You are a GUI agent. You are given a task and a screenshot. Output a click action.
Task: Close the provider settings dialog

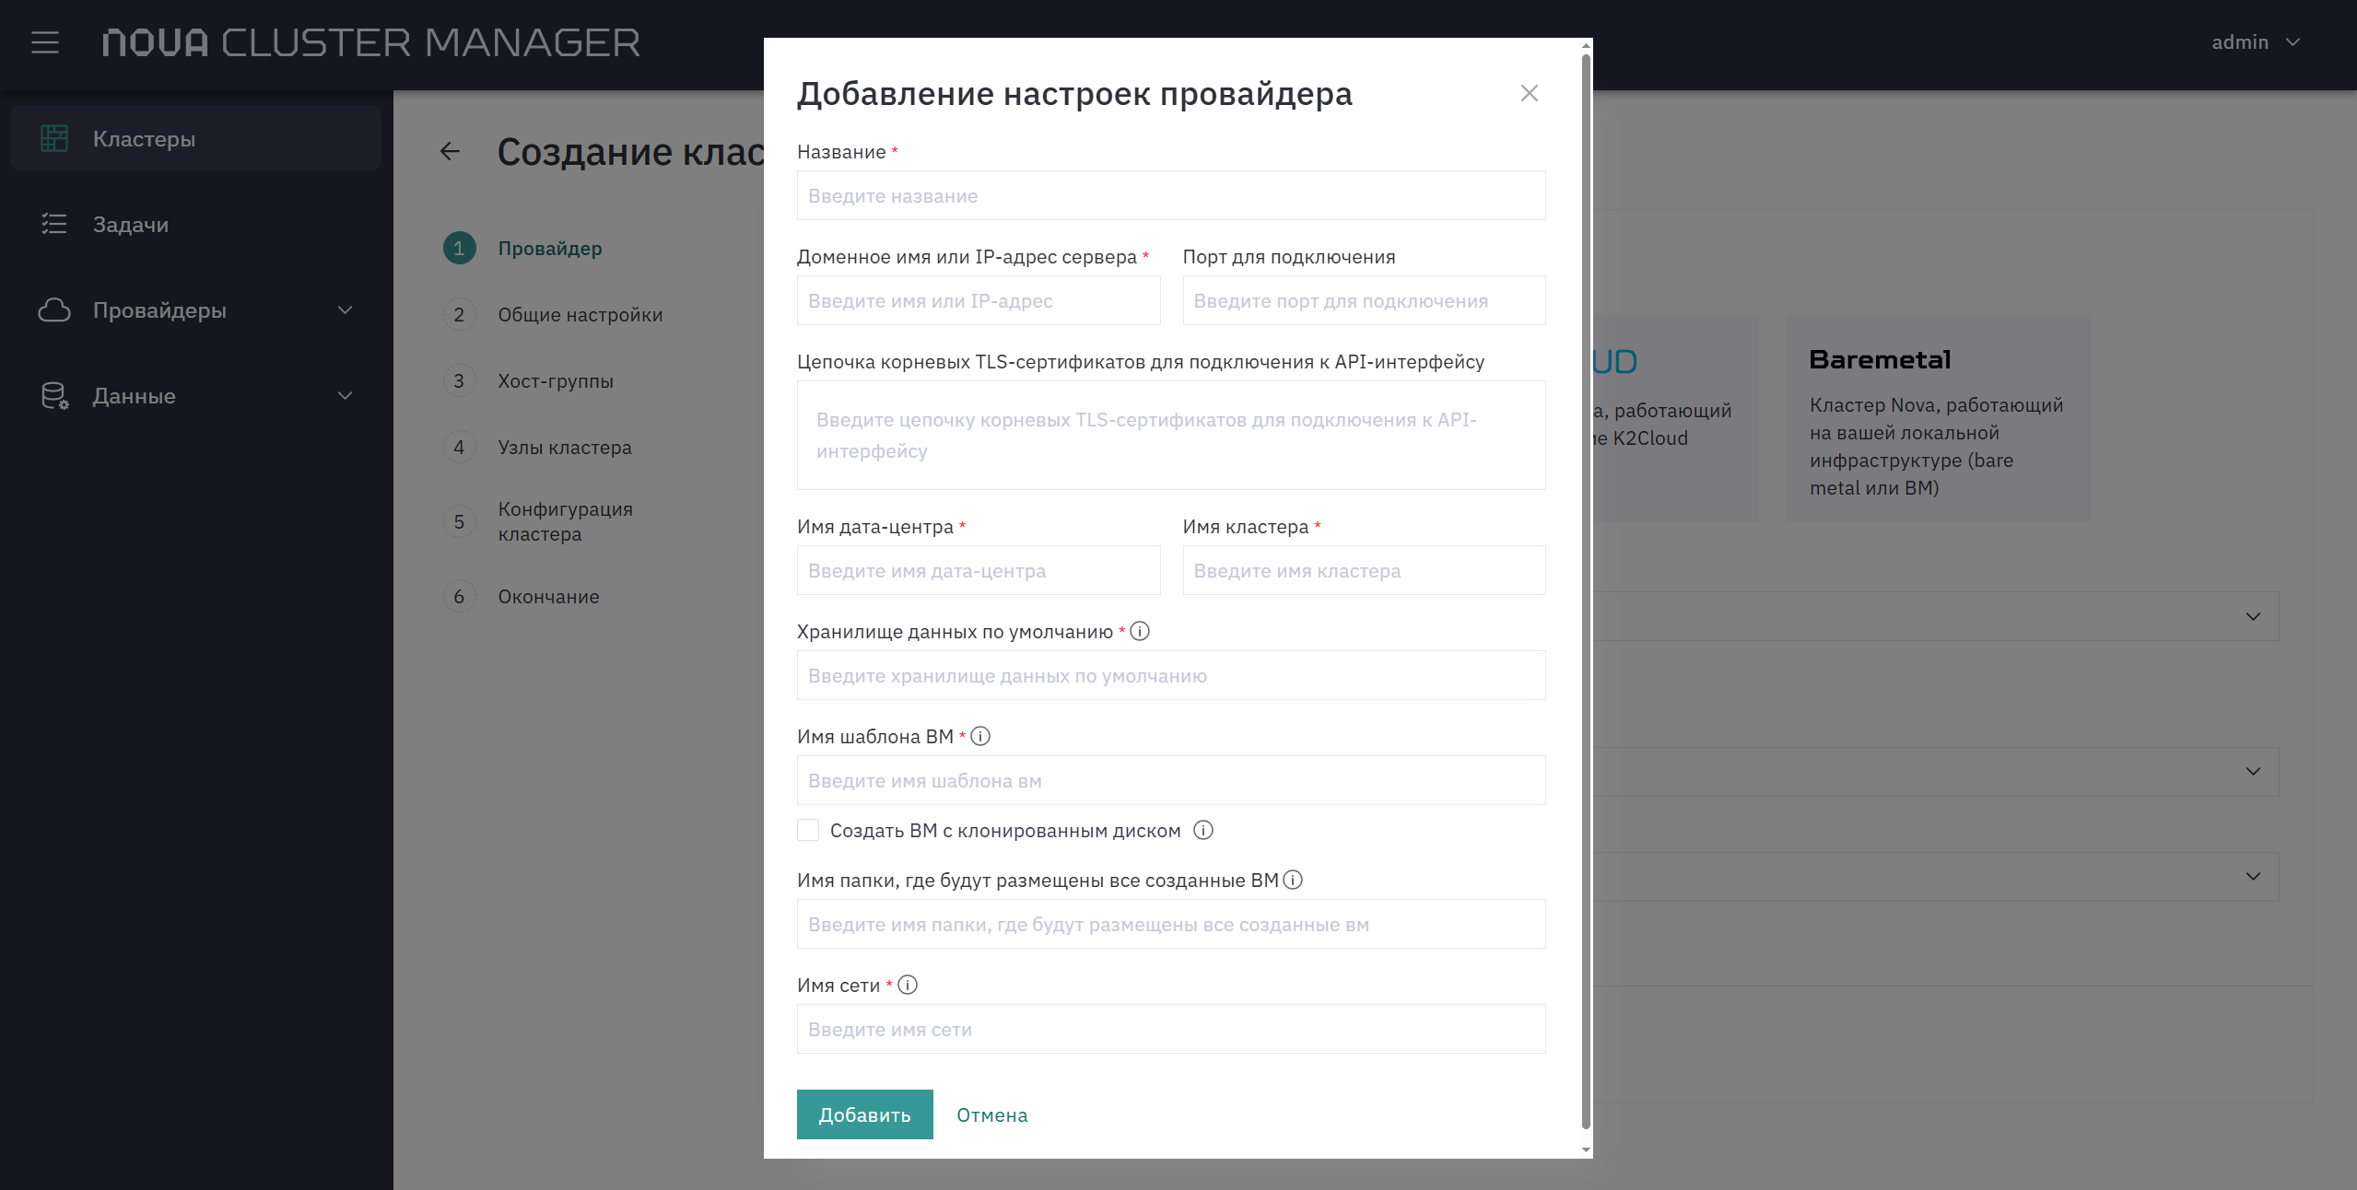click(x=1530, y=93)
